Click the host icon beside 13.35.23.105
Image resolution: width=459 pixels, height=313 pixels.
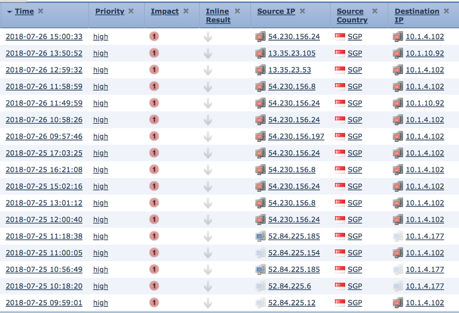point(261,53)
